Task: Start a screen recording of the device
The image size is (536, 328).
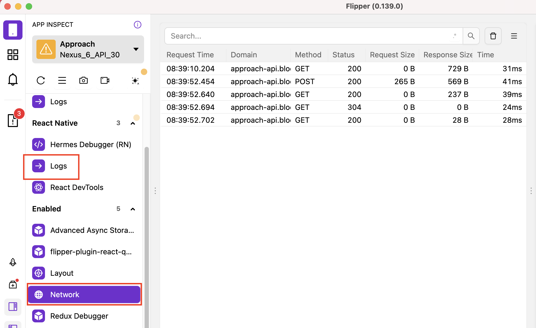Action: pyautogui.click(x=104, y=80)
